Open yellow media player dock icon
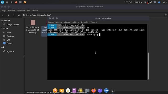This screenshot has height=94, width=168. [x=62, y=91]
